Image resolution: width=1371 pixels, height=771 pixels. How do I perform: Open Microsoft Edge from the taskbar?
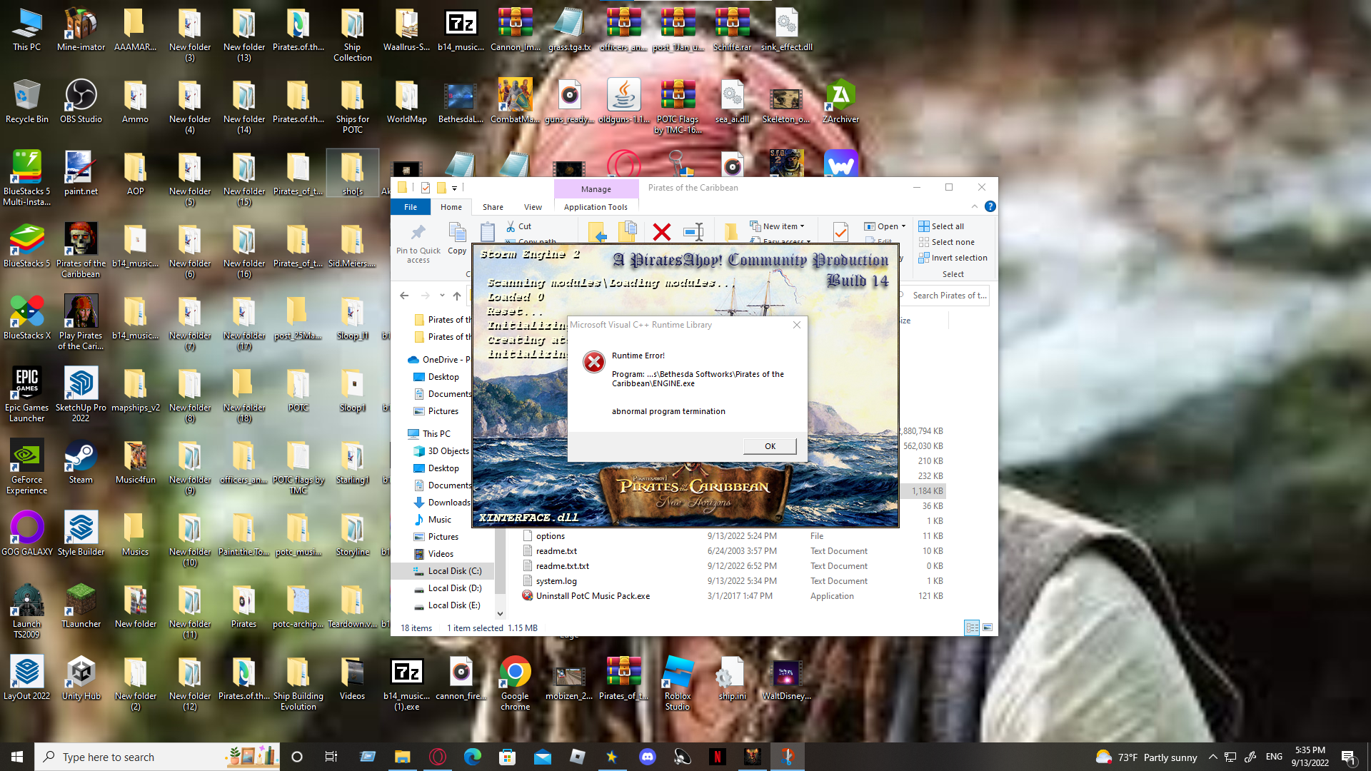pyautogui.click(x=473, y=757)
